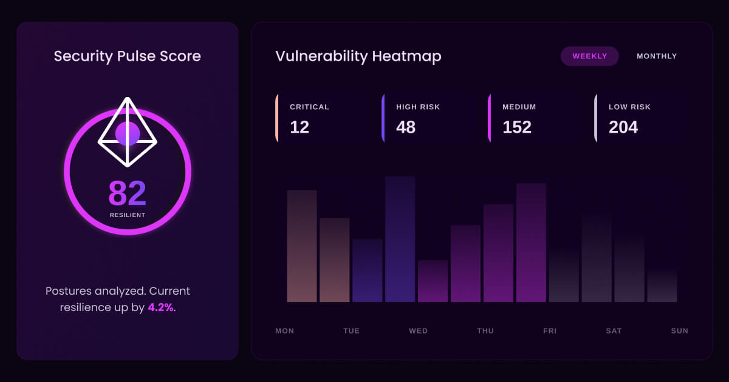The width and height of the screenshot is (729, 382).
Task: Click the RESILIENT status label
Action: 128,215
